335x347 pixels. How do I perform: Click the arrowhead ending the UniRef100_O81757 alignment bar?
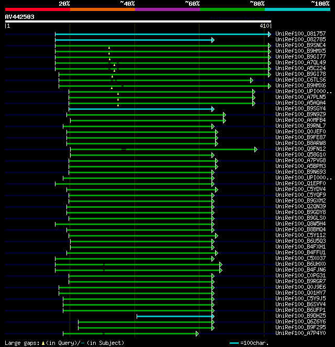[x=269, y=35]
